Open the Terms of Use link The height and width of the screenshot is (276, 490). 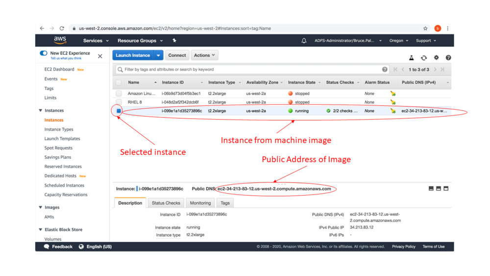[434, 247]
